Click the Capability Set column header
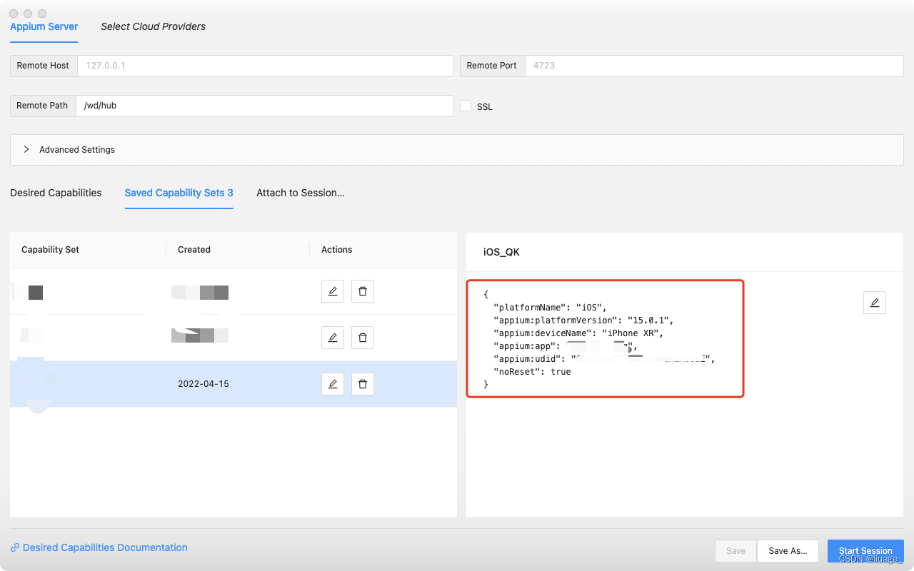The width and height of the screenshot is (914, 571). [51, 250]
